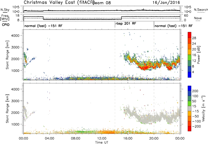Click the 'Beam 08' label
Screen dimensions: 208x144
[x=102, y=3]
